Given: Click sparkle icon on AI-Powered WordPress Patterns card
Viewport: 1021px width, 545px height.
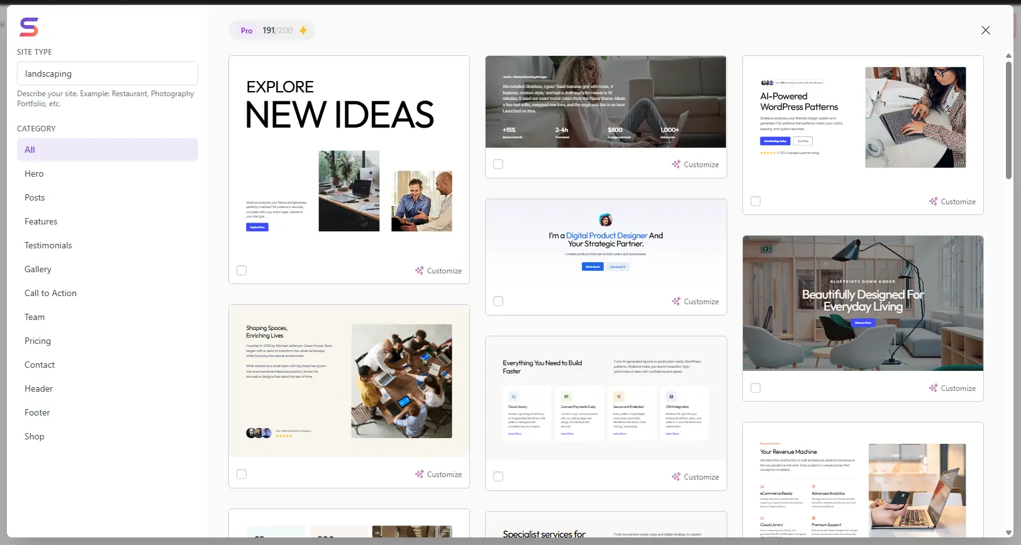Looking at the screenshot, I should 934,202.
